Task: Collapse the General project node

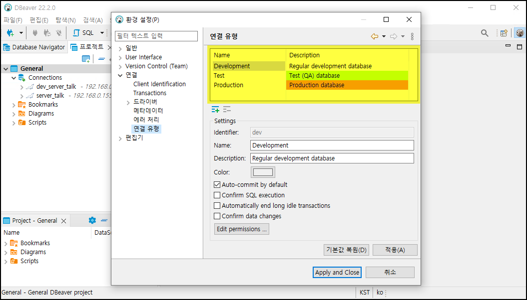Action: (x=5, y=69)
